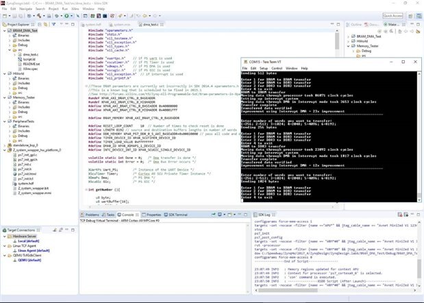Click the Quick Access search field

[x=392, y=14]
